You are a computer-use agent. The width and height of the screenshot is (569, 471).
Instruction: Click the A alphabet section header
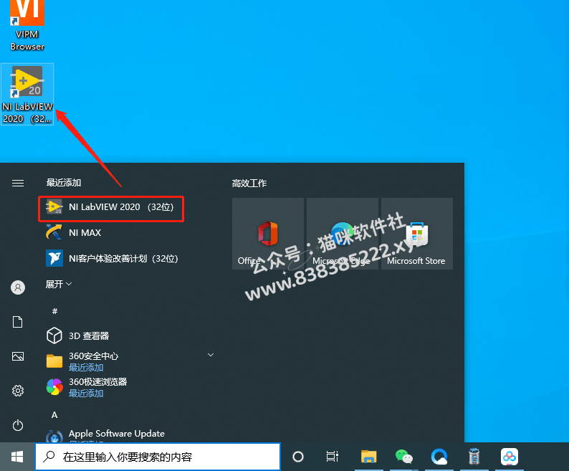(54, 415)
